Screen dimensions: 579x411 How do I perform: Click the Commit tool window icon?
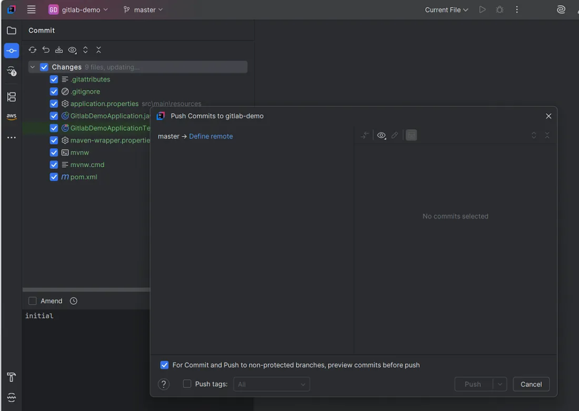click(x=11, y=50)
